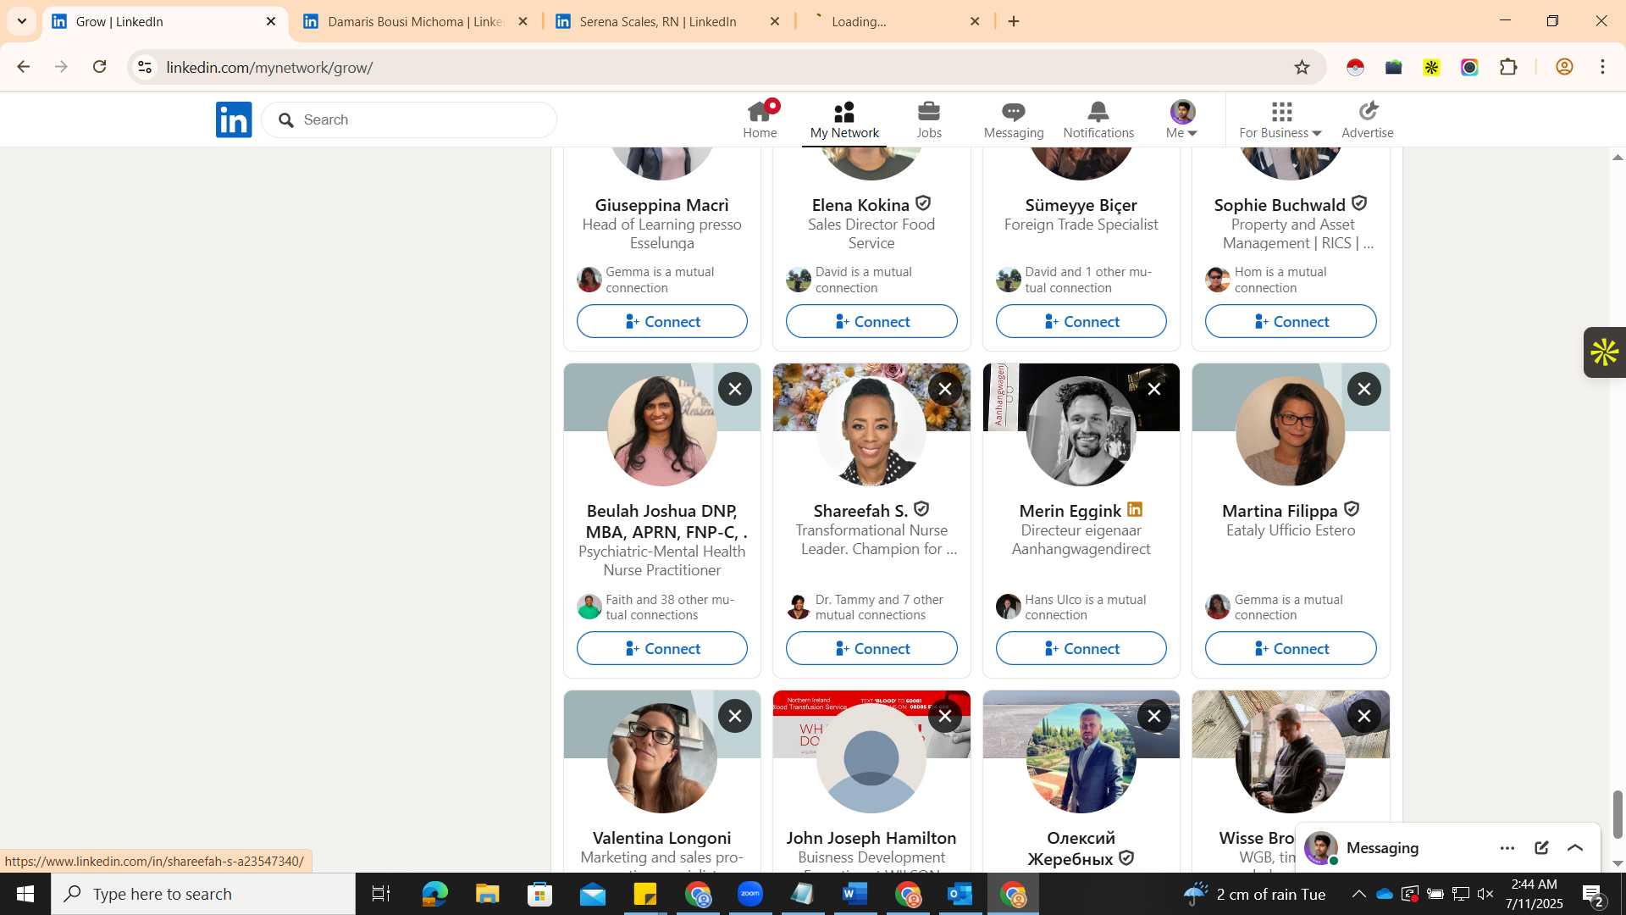The width and height of the screenshot is (1626, 915).
Task: Open the Windows notification center
Action: pyautogui.click(x=1592, y=894)
